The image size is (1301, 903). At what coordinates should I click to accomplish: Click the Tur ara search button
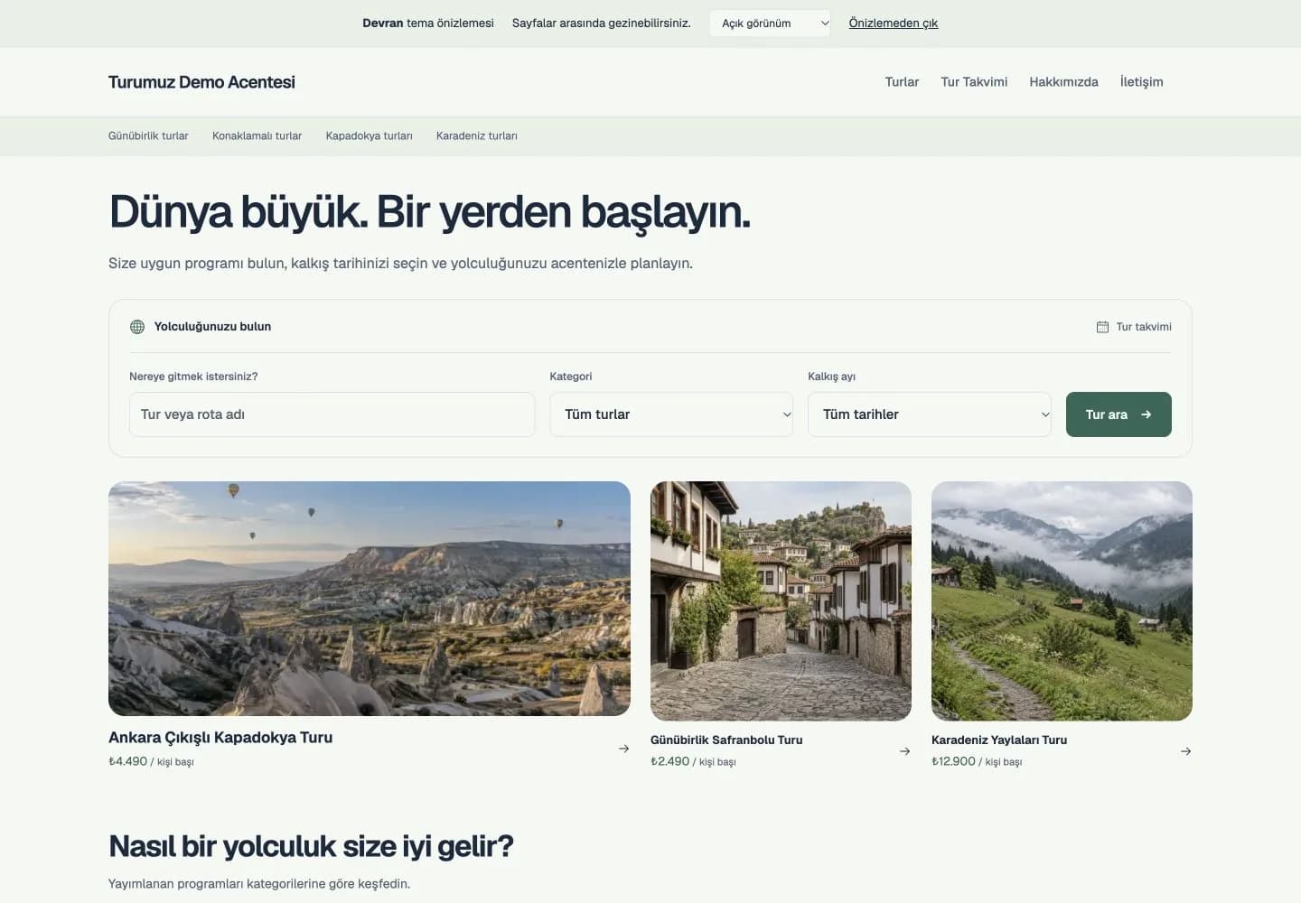pyautogui.click(x=1118, y=414)
